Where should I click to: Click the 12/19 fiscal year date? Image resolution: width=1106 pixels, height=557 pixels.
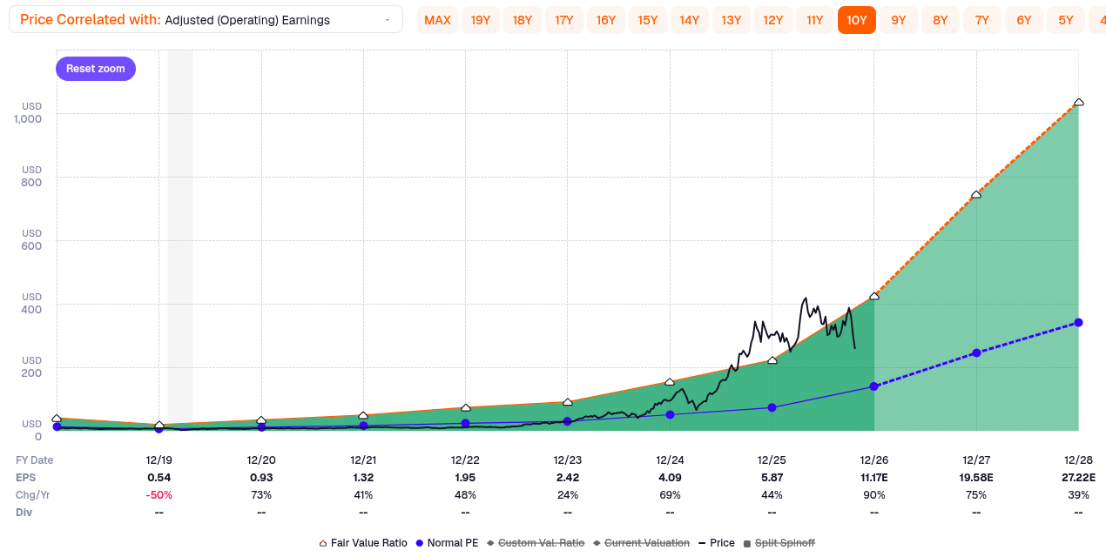coord(159,460)
